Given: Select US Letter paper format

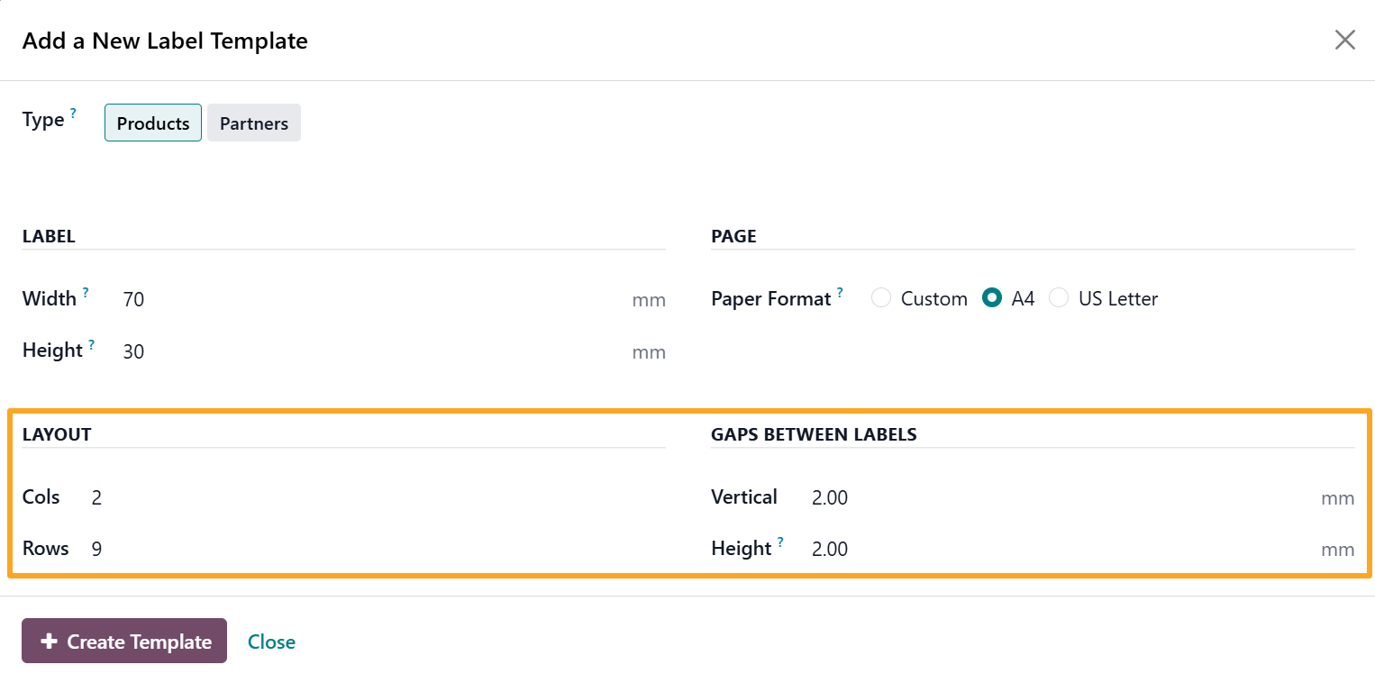Looking at the screenshot, I should 1059,298.
